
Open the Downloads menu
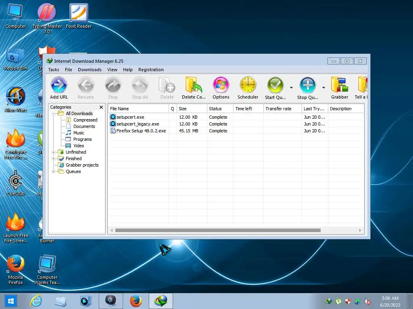(x=90, y=70)
